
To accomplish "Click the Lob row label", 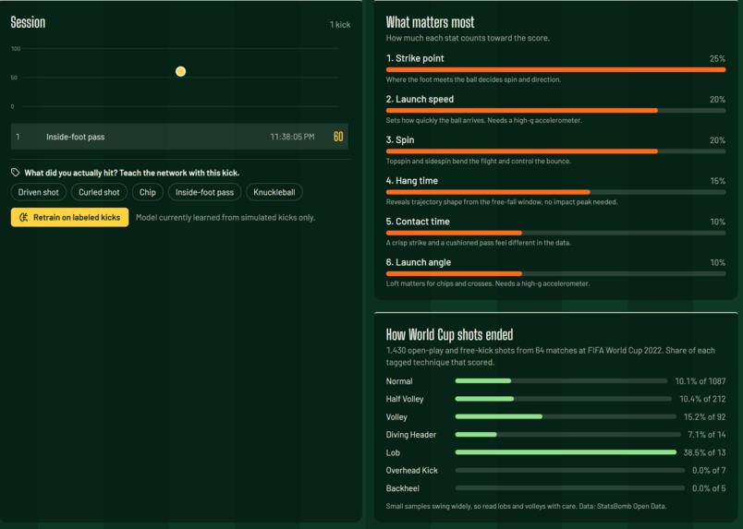I will (393, 452).
